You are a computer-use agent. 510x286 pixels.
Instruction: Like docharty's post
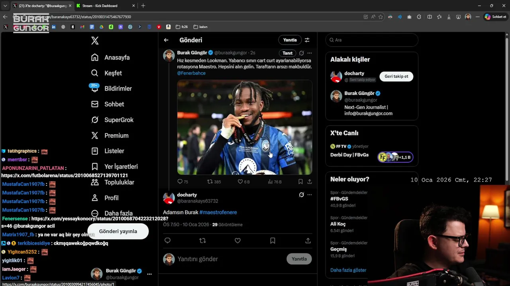(x=237, y=241)
